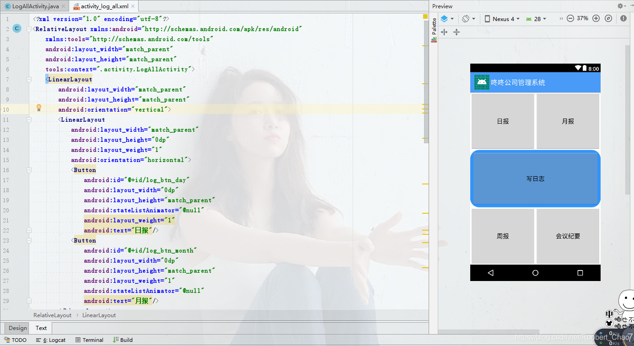Collapse the inner LinearLayout fold on line 11
634x346 pixels.
coord(29,119)
